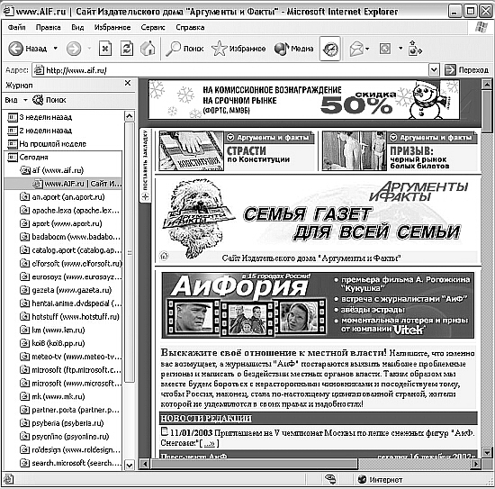Collapse the 'Сегодня' history group
495x489 pixels.
pyautogui.click(x=28, y=157)
